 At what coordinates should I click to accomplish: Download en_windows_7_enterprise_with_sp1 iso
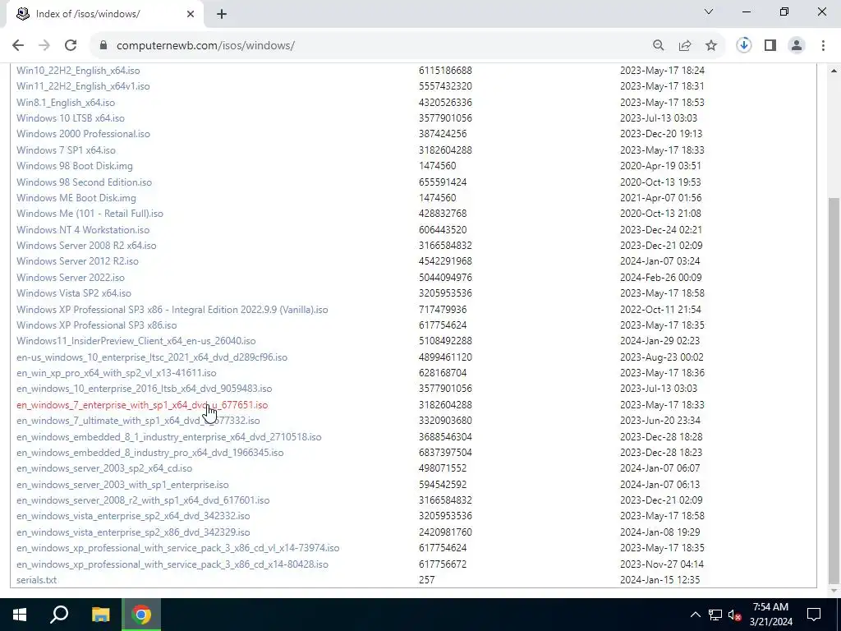click(142, 405)
